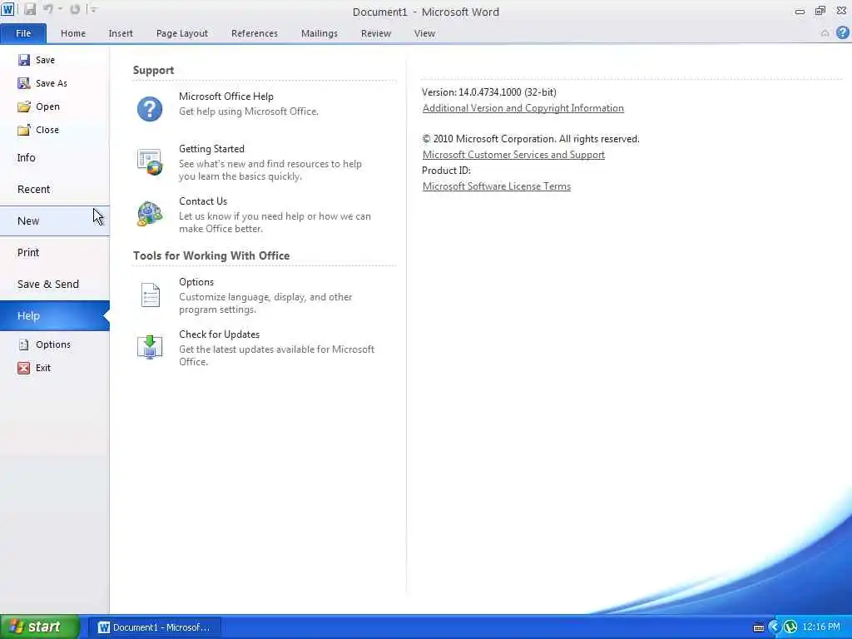The width and height of the screenshot is (852, 639).
Task: Open Microsoft Software License Terms link
Action: (x=497, y=186)
